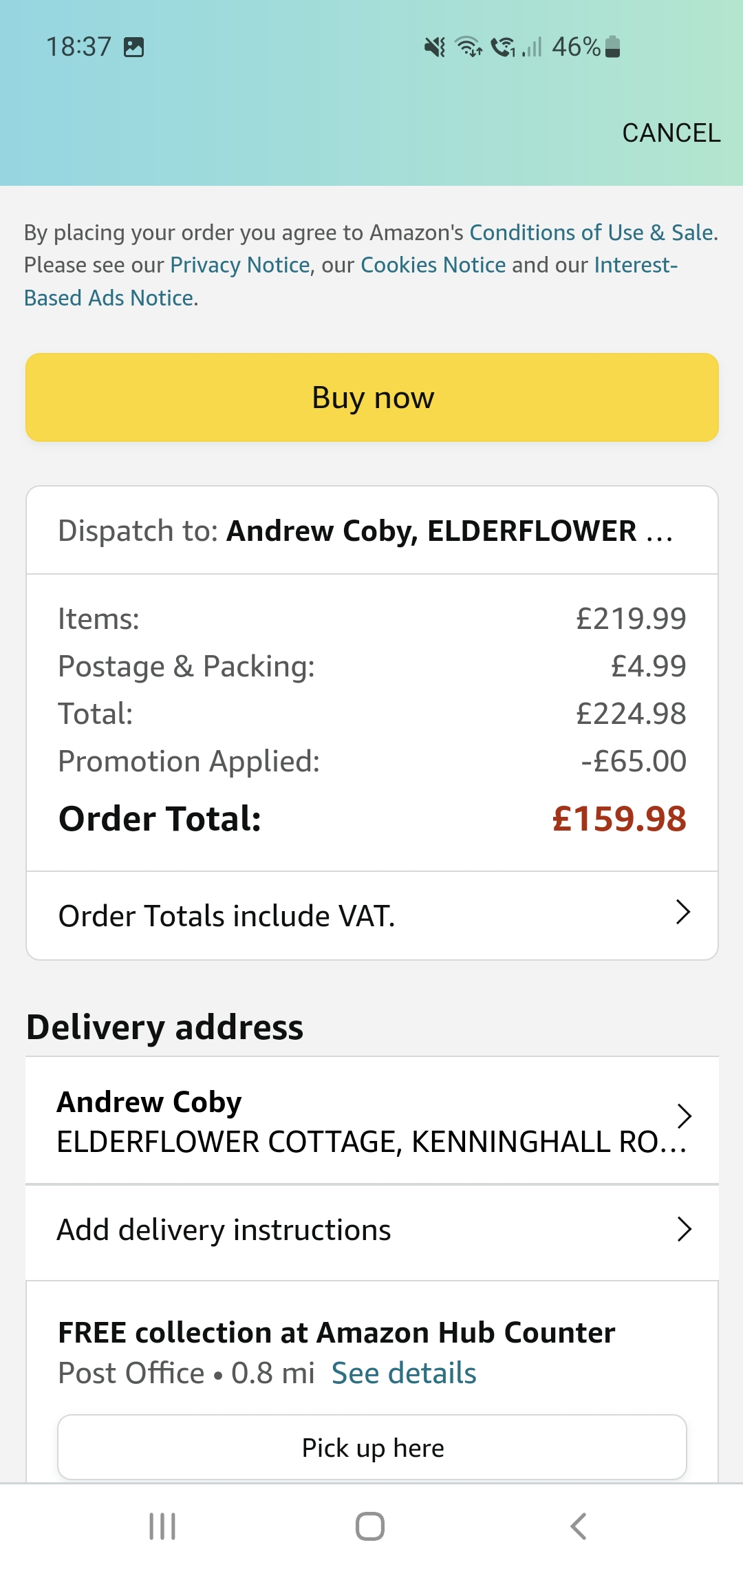Open the Andrew Coby delivery address chevron
The width and height of the screenshot is (743, 1569).
(683, 1116)
